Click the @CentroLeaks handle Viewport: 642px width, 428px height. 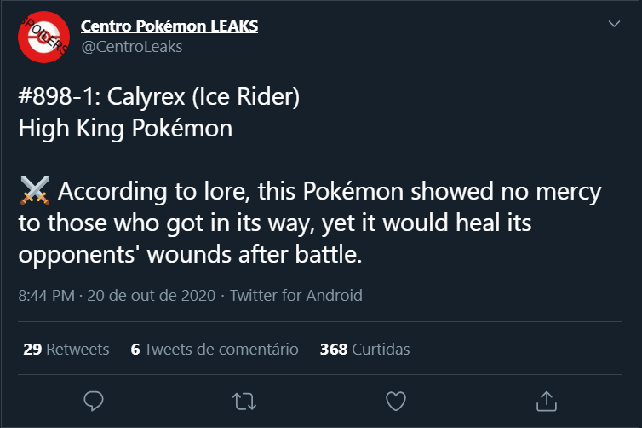pyautogui.click(x=131, y=46)
